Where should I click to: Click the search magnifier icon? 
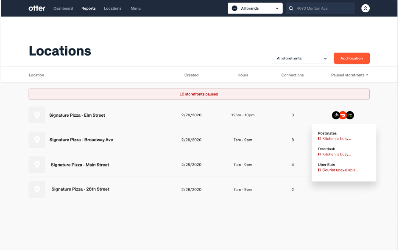pos(291,8)
